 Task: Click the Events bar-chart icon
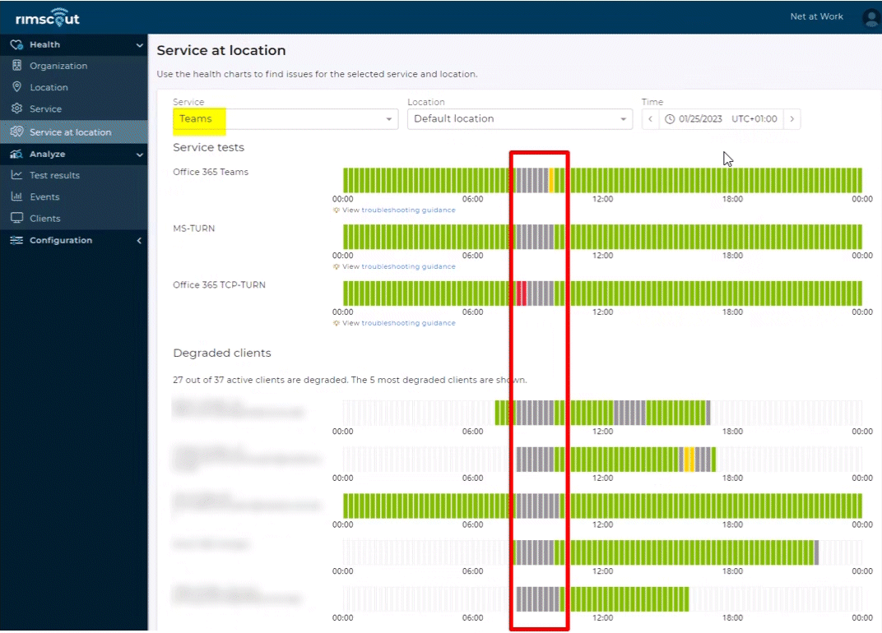pos(17,196)
